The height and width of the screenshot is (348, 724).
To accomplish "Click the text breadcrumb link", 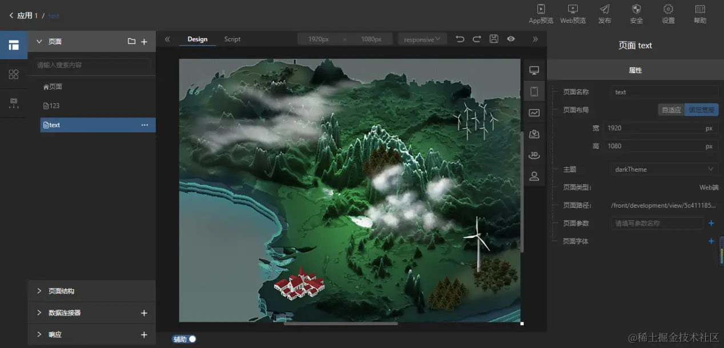I will coord(54,16).
